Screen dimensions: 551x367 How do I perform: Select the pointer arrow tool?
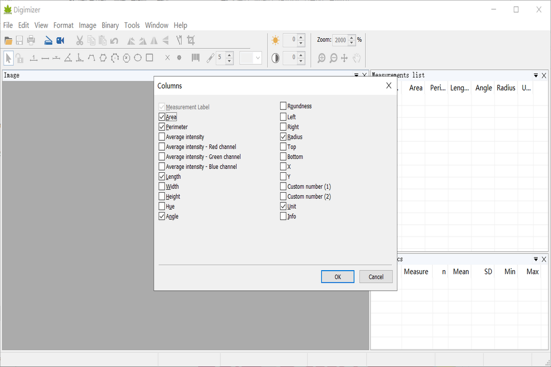pos(9,58)
